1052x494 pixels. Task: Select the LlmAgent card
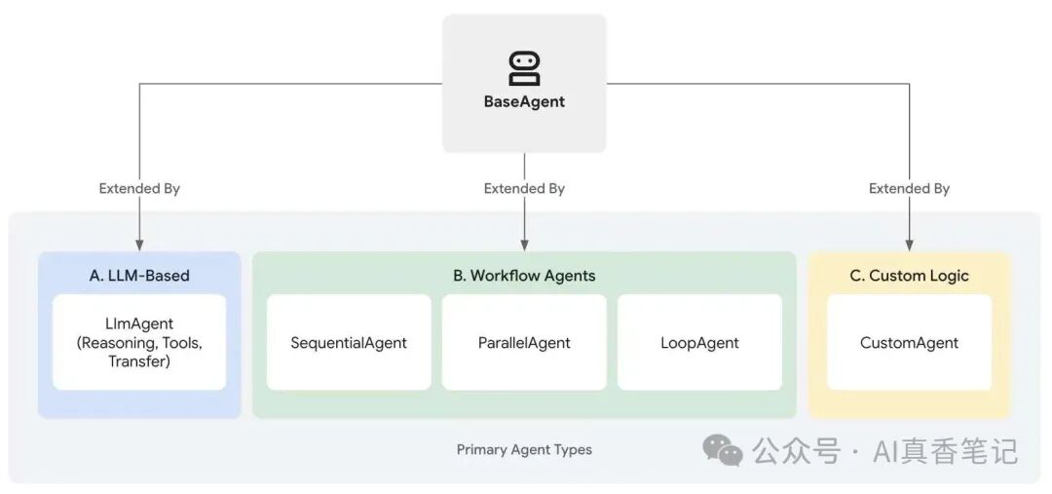(x=139, y=342)
